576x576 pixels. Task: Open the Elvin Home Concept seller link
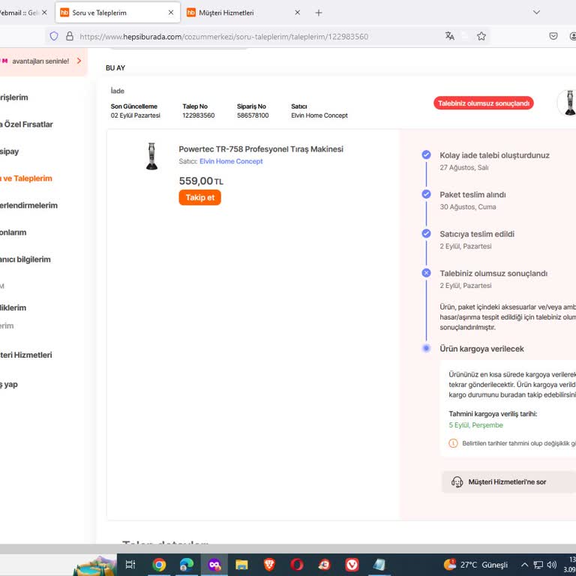click(231, 161)
